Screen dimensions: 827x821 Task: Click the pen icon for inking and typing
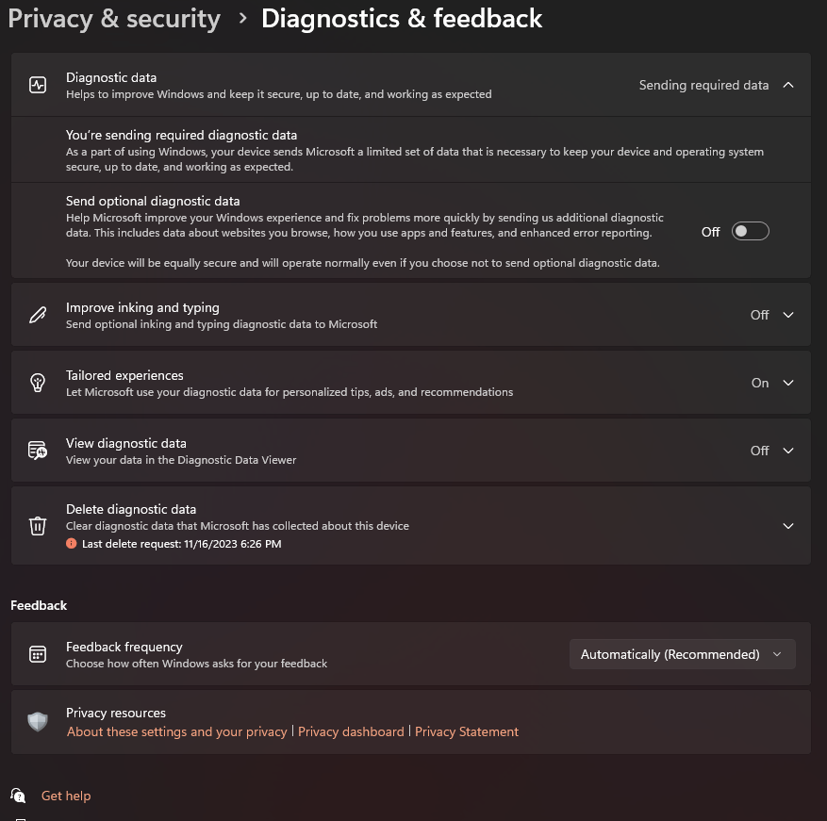point(38,315)
